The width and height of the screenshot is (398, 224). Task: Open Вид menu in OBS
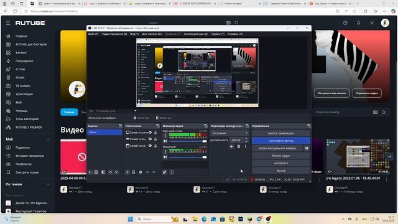click(x=134, y=34)
